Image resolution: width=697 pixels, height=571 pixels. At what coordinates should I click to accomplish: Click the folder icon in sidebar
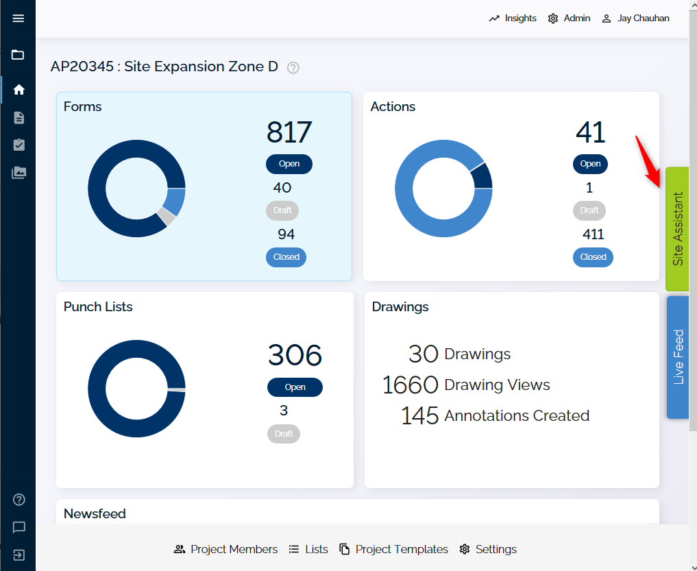pos(19,55)
